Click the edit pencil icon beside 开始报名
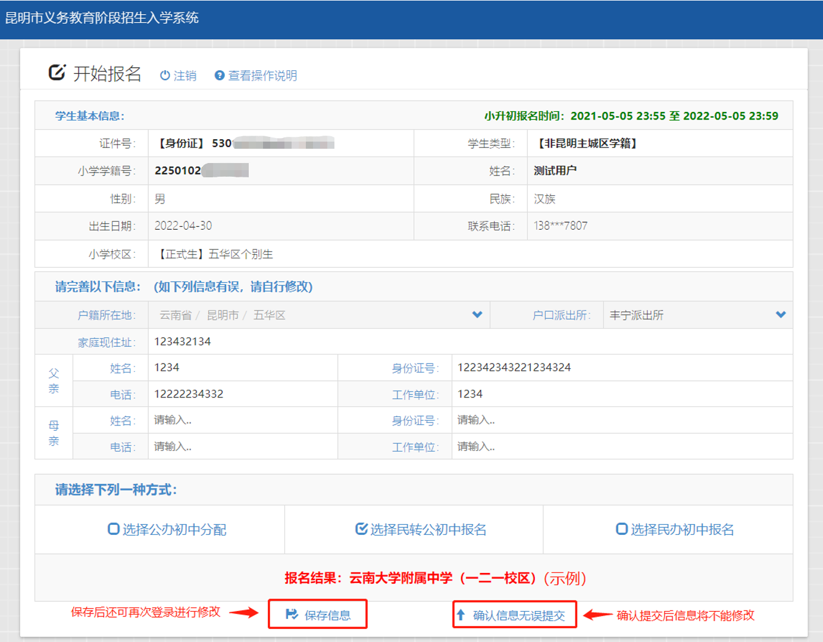Image resolution: width=823 pixels, height=642 pixels. tap(57, 73)
